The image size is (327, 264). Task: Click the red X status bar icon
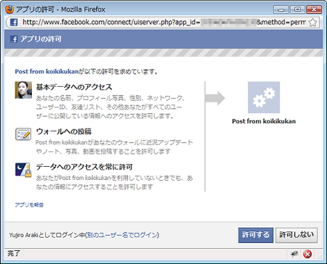point(308,254)
